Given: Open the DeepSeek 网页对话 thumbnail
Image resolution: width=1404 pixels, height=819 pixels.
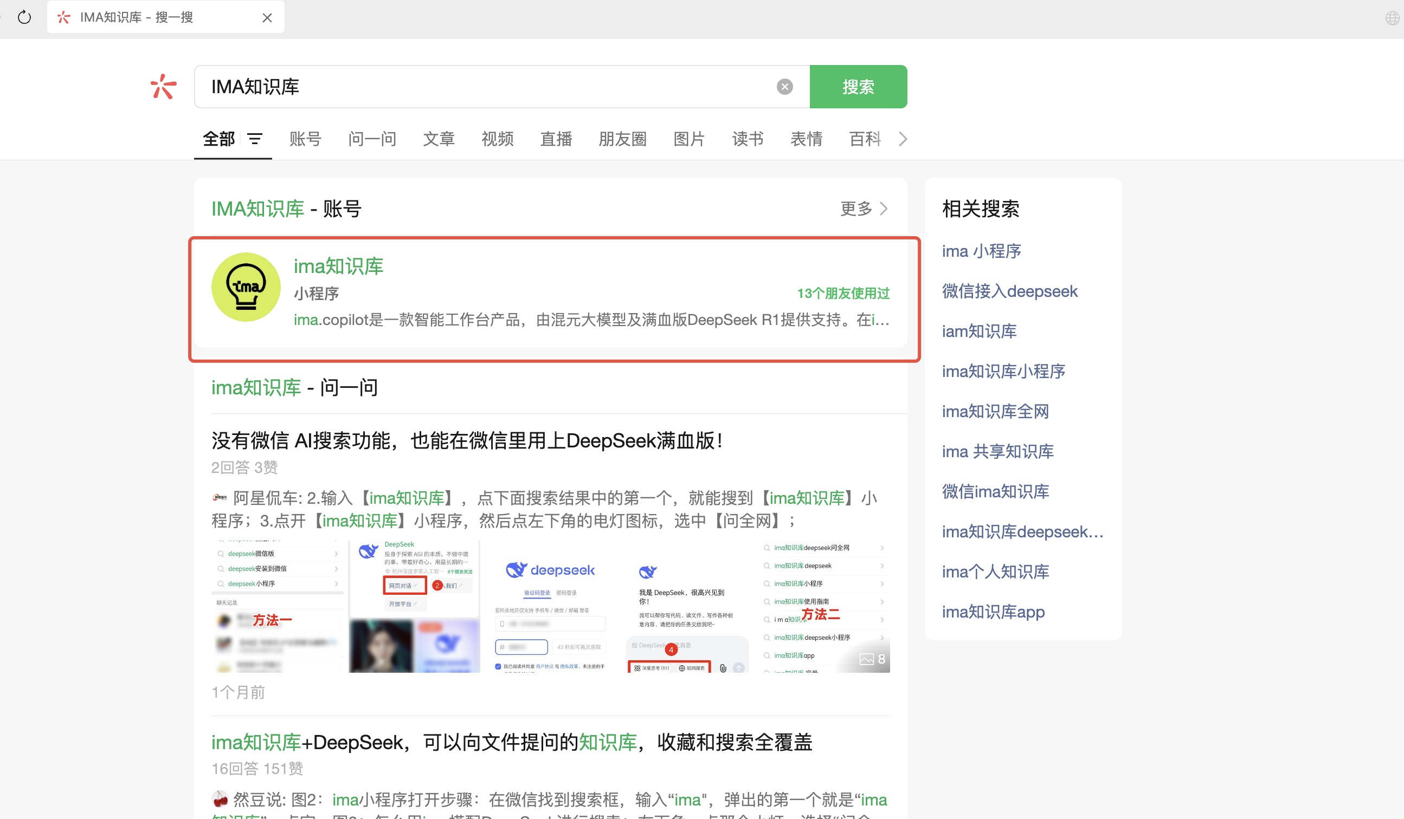Looking at the screenshot, I should click(x=414, y=606).
